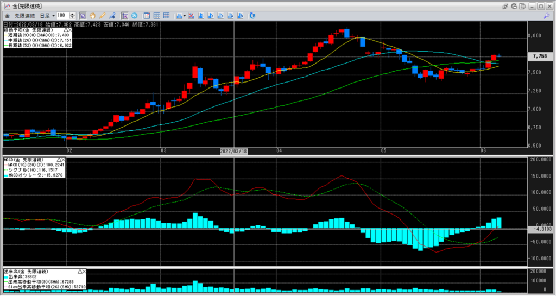The image size is (556, 296).
Task: Click the link chain icon in title bar
Action: (x=506, y=6)
